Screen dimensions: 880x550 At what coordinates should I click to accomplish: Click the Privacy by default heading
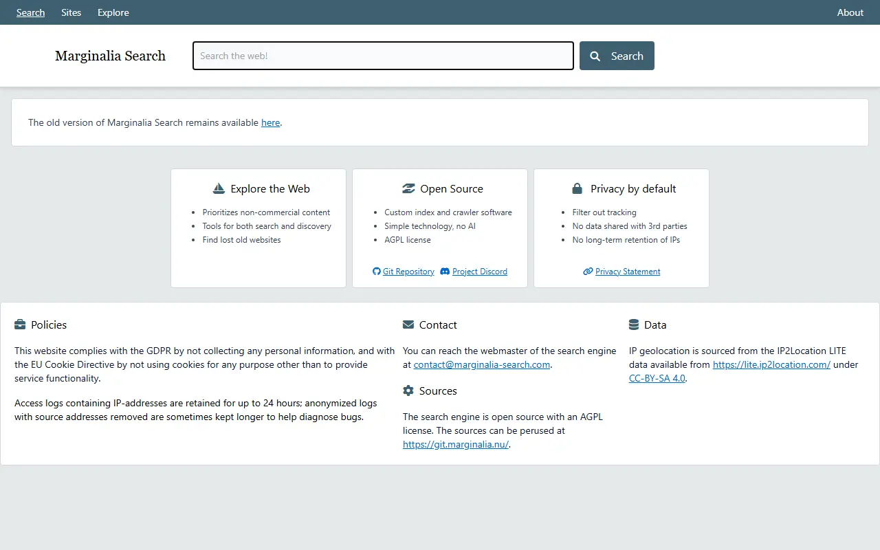[x=633, y=188]
